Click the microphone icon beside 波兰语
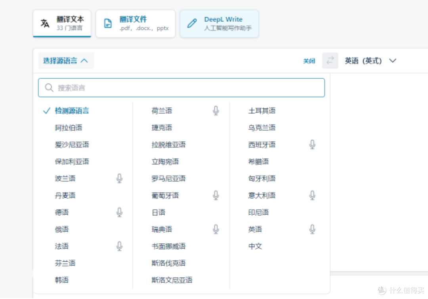Image resolution: width=428 pixels, height=299 pixels. click(x=119, y=178)
